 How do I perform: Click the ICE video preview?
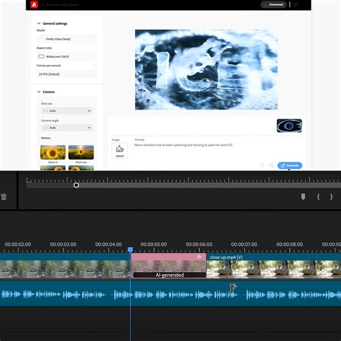207,70
